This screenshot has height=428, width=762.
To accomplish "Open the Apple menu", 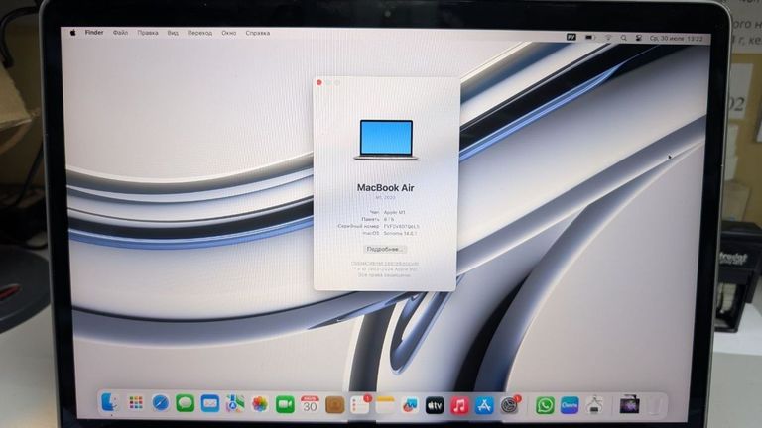I will click(x=72, y=33).
